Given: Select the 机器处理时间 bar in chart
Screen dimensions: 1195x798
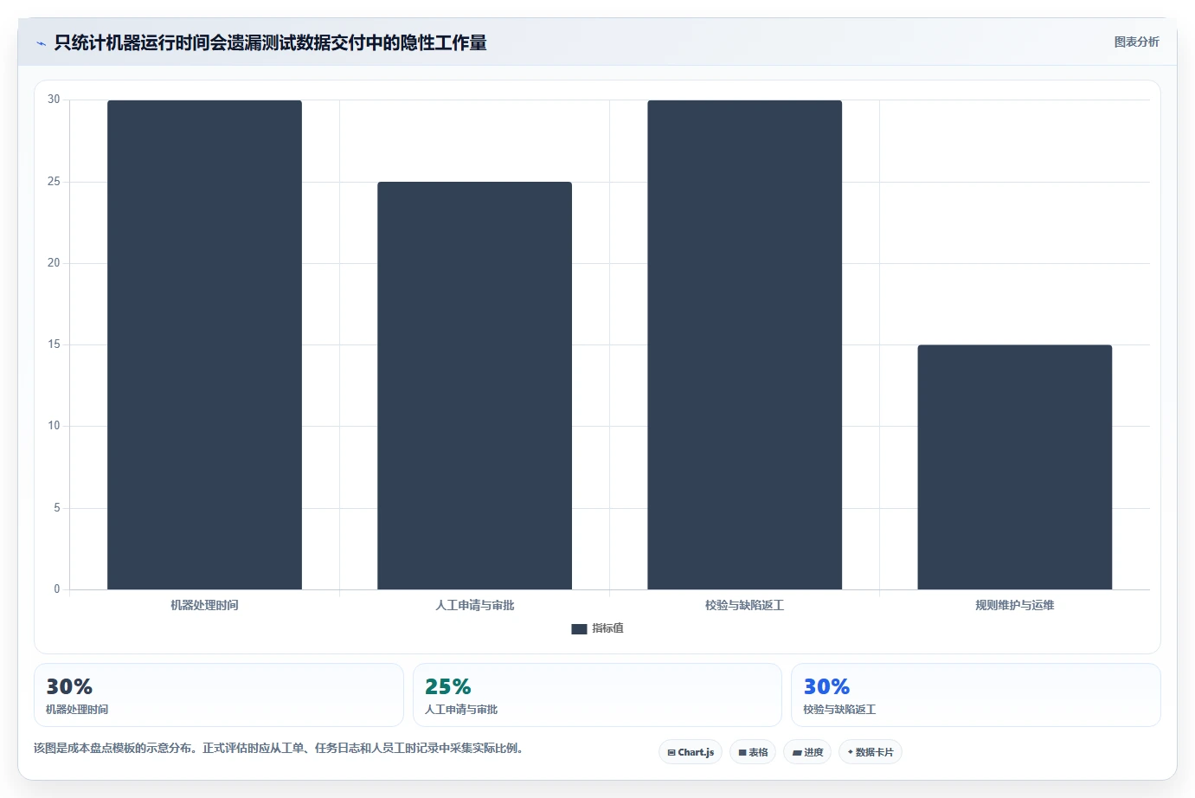Looking at the screenshot, I should (204, 344).
